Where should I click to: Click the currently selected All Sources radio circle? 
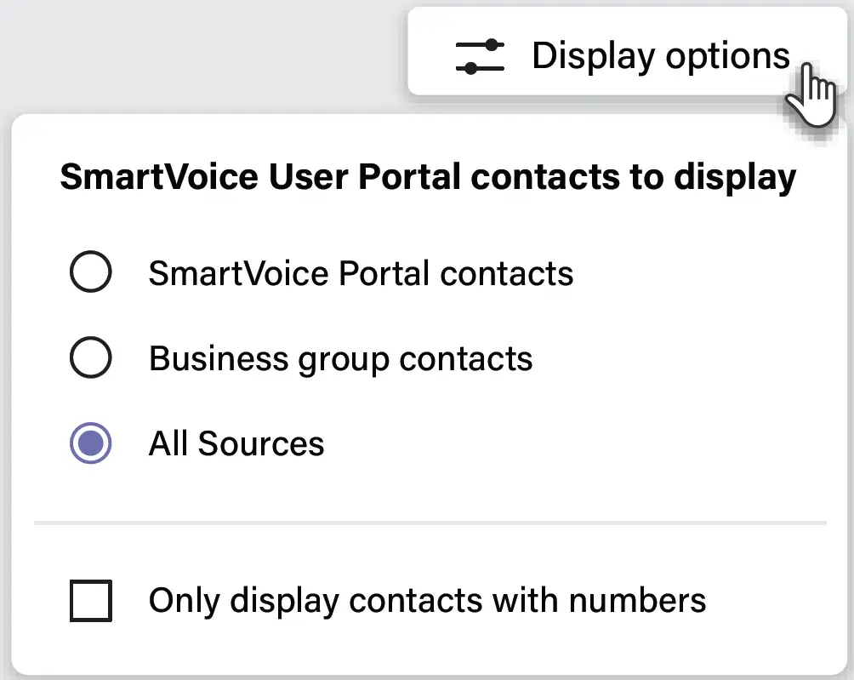(91, 443)
